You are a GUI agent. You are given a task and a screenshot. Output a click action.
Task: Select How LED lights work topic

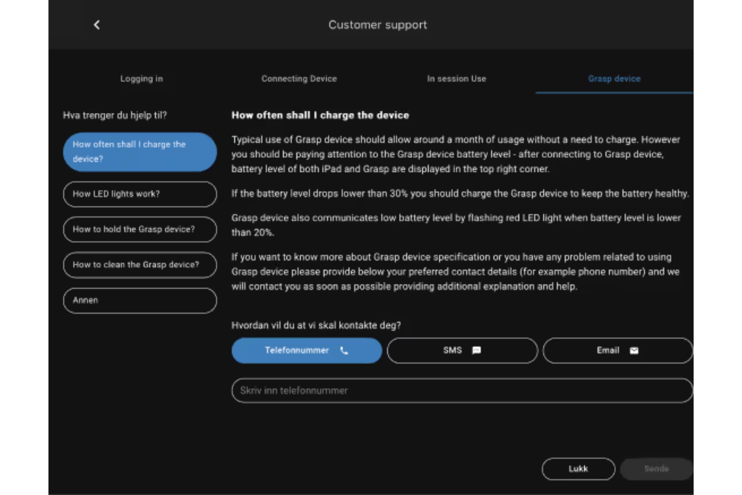[140, 194]
